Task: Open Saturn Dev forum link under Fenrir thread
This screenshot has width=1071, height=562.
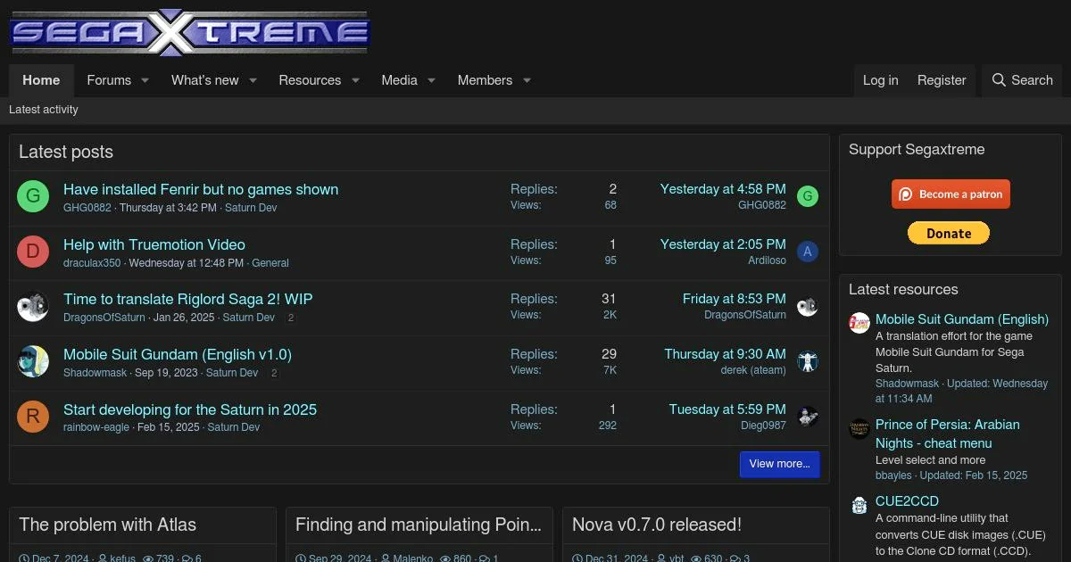Action: tap(251, 208)
